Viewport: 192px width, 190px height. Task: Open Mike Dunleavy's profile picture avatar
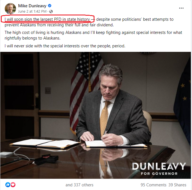(x=10, y=9)
